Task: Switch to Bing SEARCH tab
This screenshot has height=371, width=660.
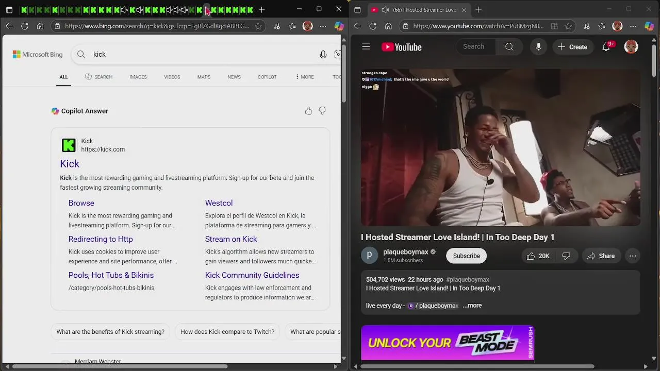Action: (x=98, y=77)
